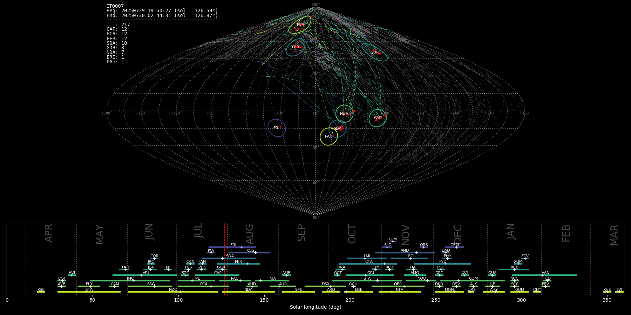This screenshot has height=315, width=631.
Task: Select the 'Beg: 20250729 19:50:27' line
Action: [x=162, y=11]
